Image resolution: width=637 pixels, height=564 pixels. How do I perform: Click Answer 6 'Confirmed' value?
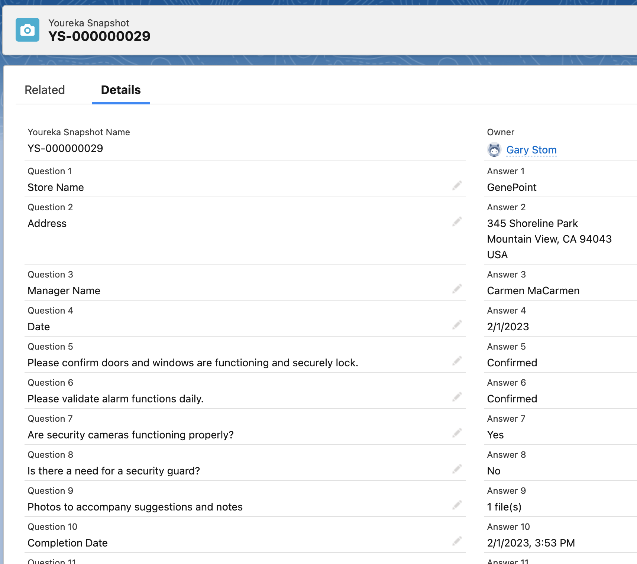512,399
